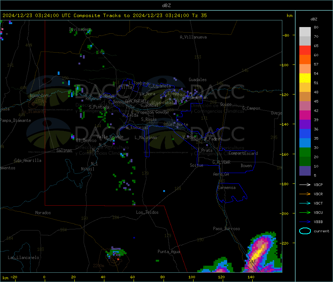Click the intense yellow storm cell core
Image resolution: width=333 pixels, height=282 pixels.
click(x=259, y=252)
